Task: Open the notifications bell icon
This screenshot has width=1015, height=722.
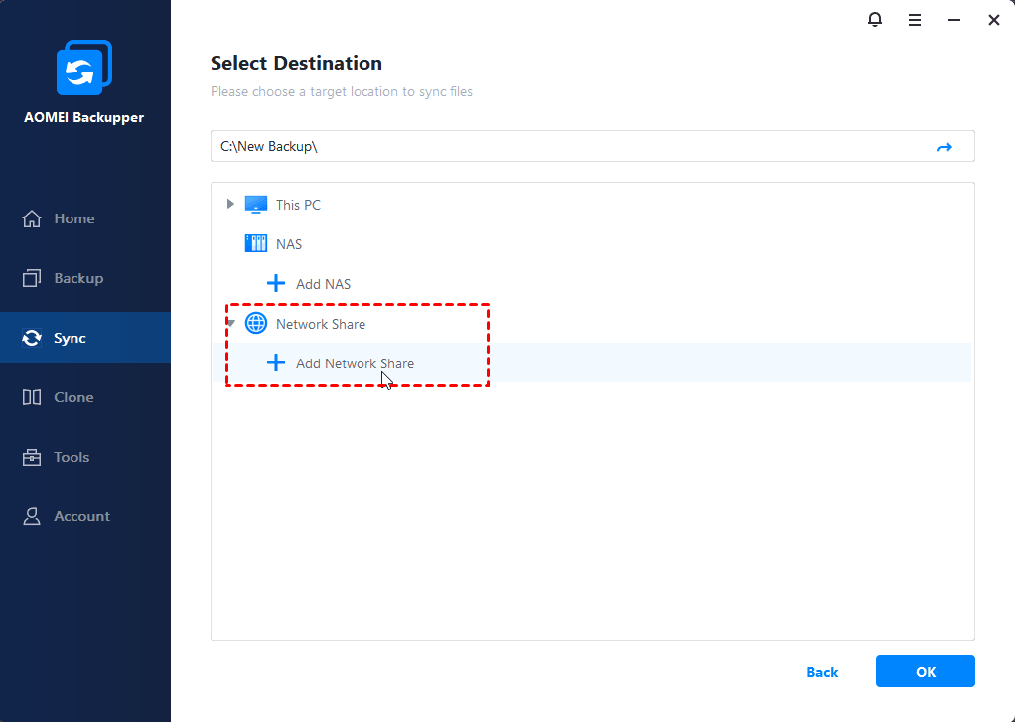Action: [875, 19]
